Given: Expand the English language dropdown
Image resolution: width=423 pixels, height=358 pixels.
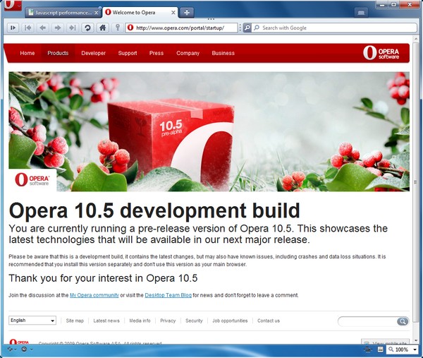Looking at the screenshot, I should click(32, 321).
